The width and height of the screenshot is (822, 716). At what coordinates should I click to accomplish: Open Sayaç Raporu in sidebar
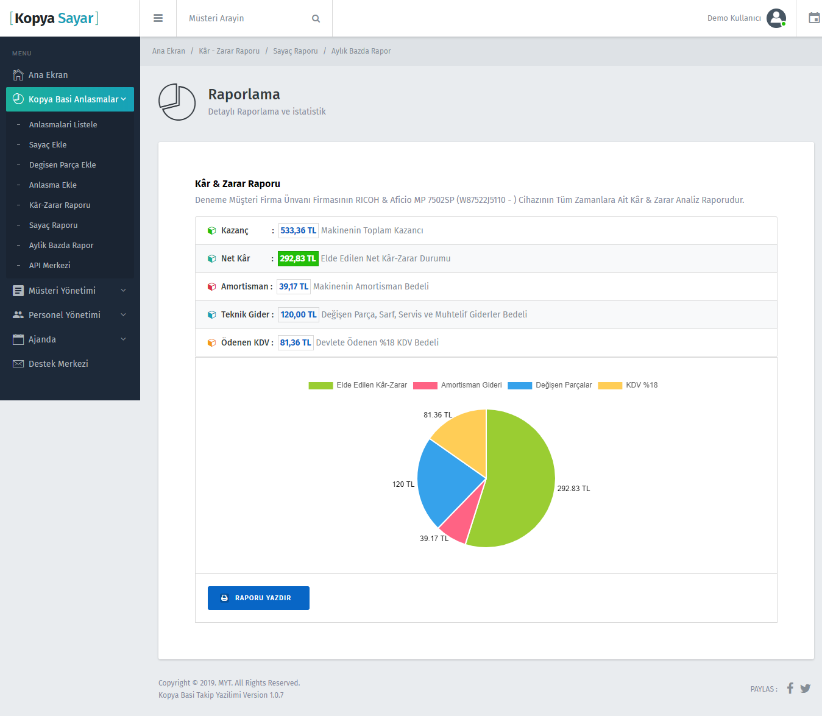(x=54, y=225)
